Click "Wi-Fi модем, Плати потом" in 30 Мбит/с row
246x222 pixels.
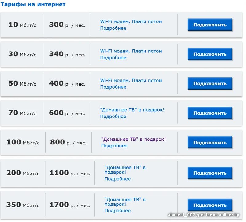pos(131,51)
